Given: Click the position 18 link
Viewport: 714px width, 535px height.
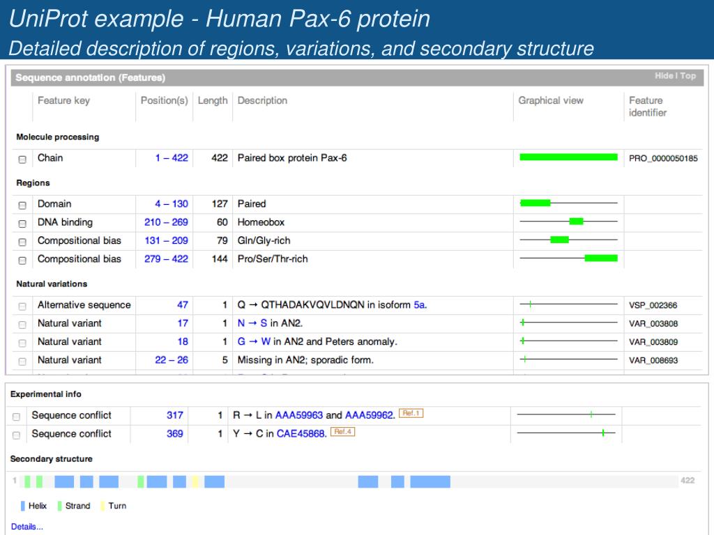Looking at the screenshot, I should pyautogui.click(x=183, y=341).
